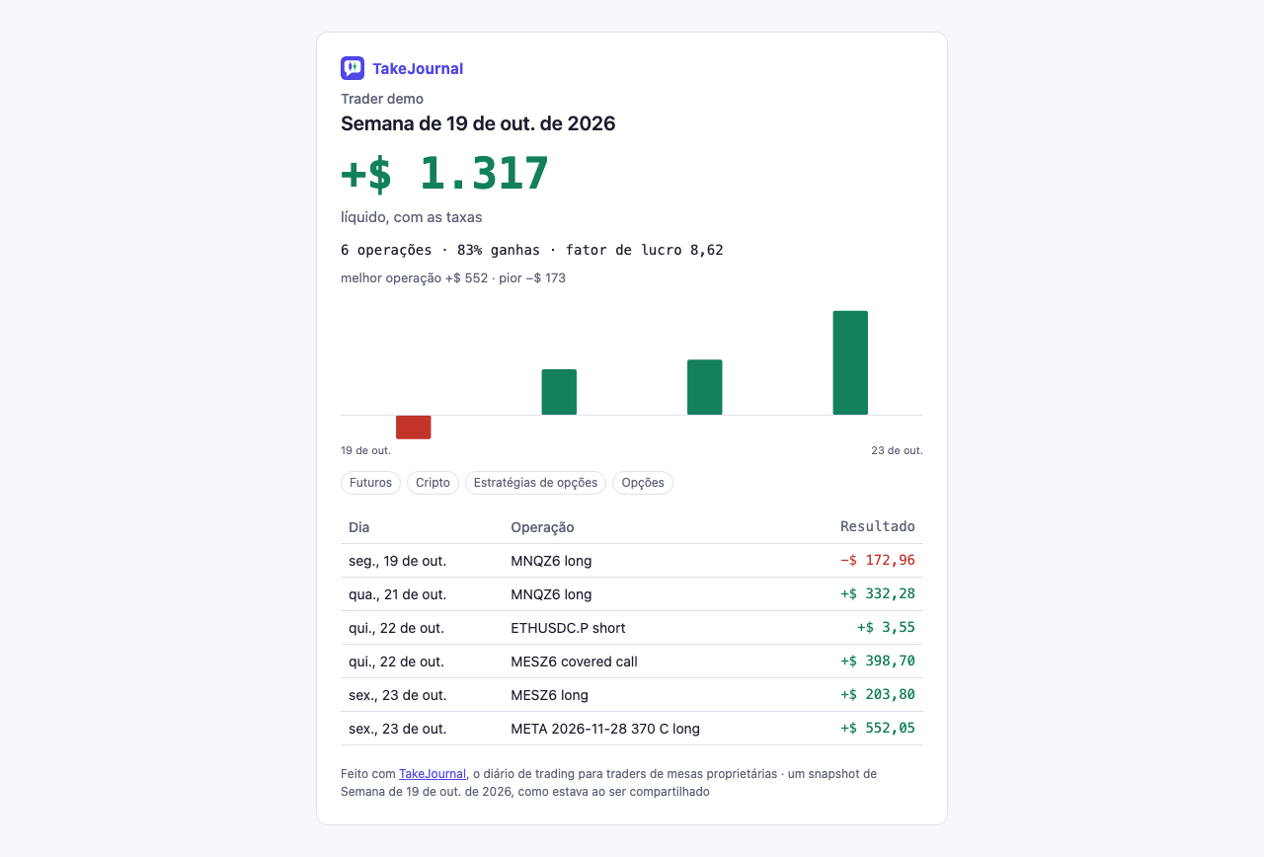This screenshot has height=857, width=1264.
Task: Click the +$ 398,70 result value
Action: (x=878, y=661)
